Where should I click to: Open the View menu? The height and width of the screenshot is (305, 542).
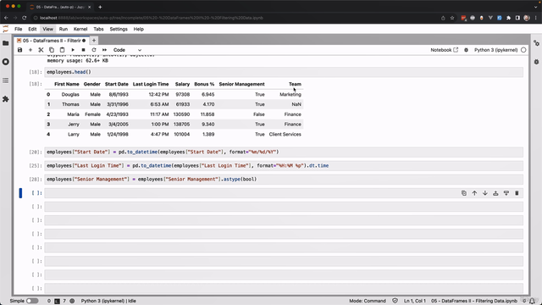click(47, 29)
